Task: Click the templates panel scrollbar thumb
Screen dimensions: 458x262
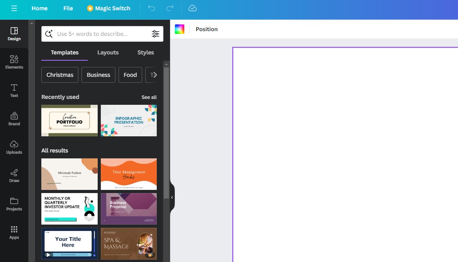Action: tap(166, 133)
